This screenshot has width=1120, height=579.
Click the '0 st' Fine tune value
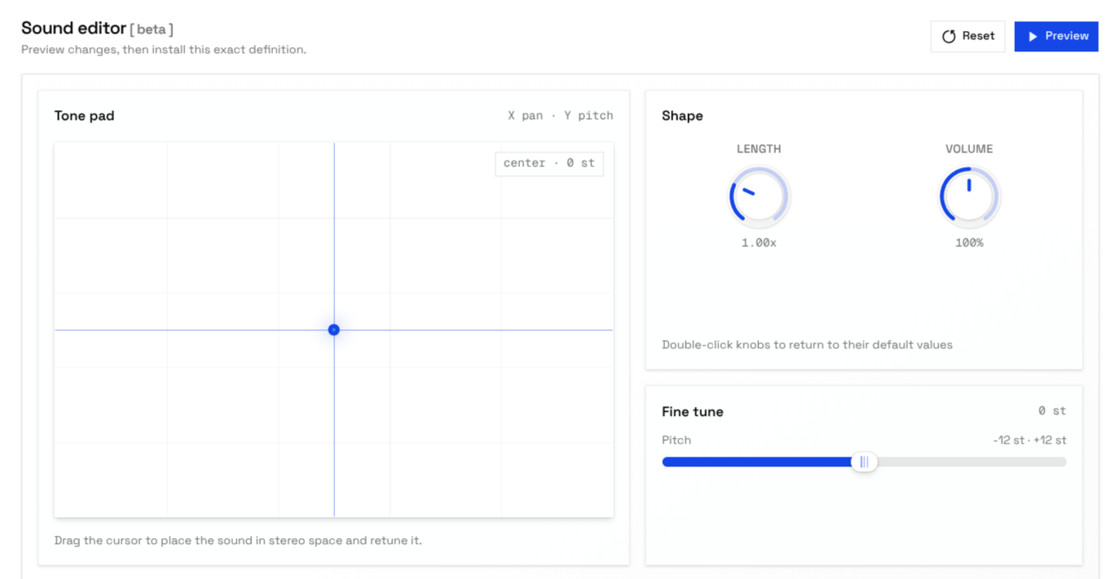1052,411
